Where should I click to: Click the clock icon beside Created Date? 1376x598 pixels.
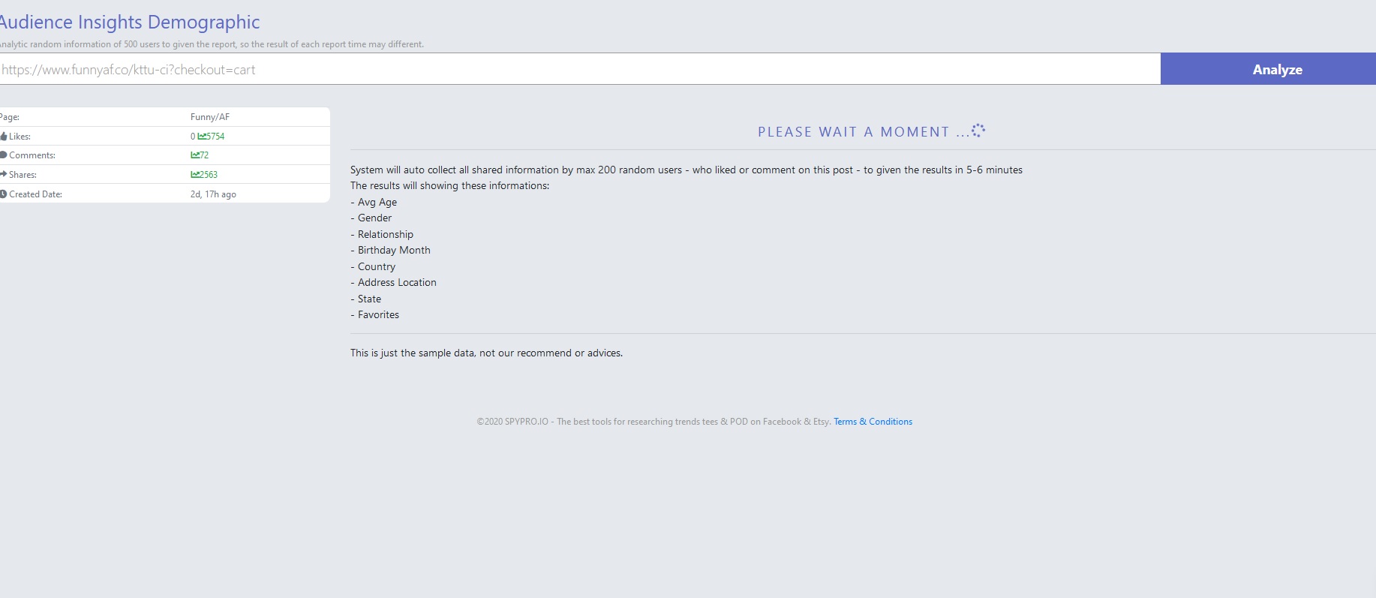point(4,194)
